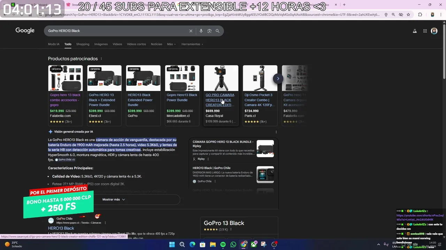
Task: Show hidden system tray icons chevron
Action: pos(379,244)
